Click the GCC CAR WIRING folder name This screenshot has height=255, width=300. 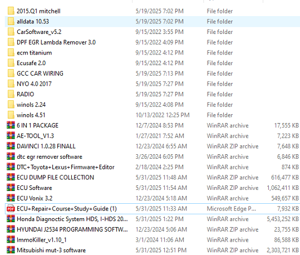tap(40, 73)
